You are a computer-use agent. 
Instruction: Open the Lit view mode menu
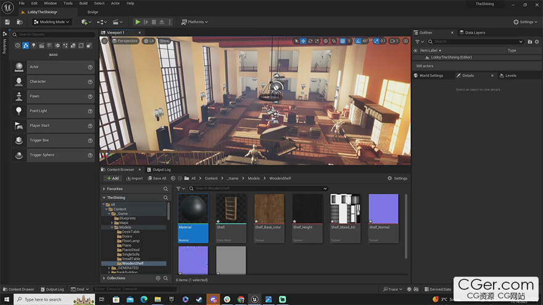(x=149, y=41)
